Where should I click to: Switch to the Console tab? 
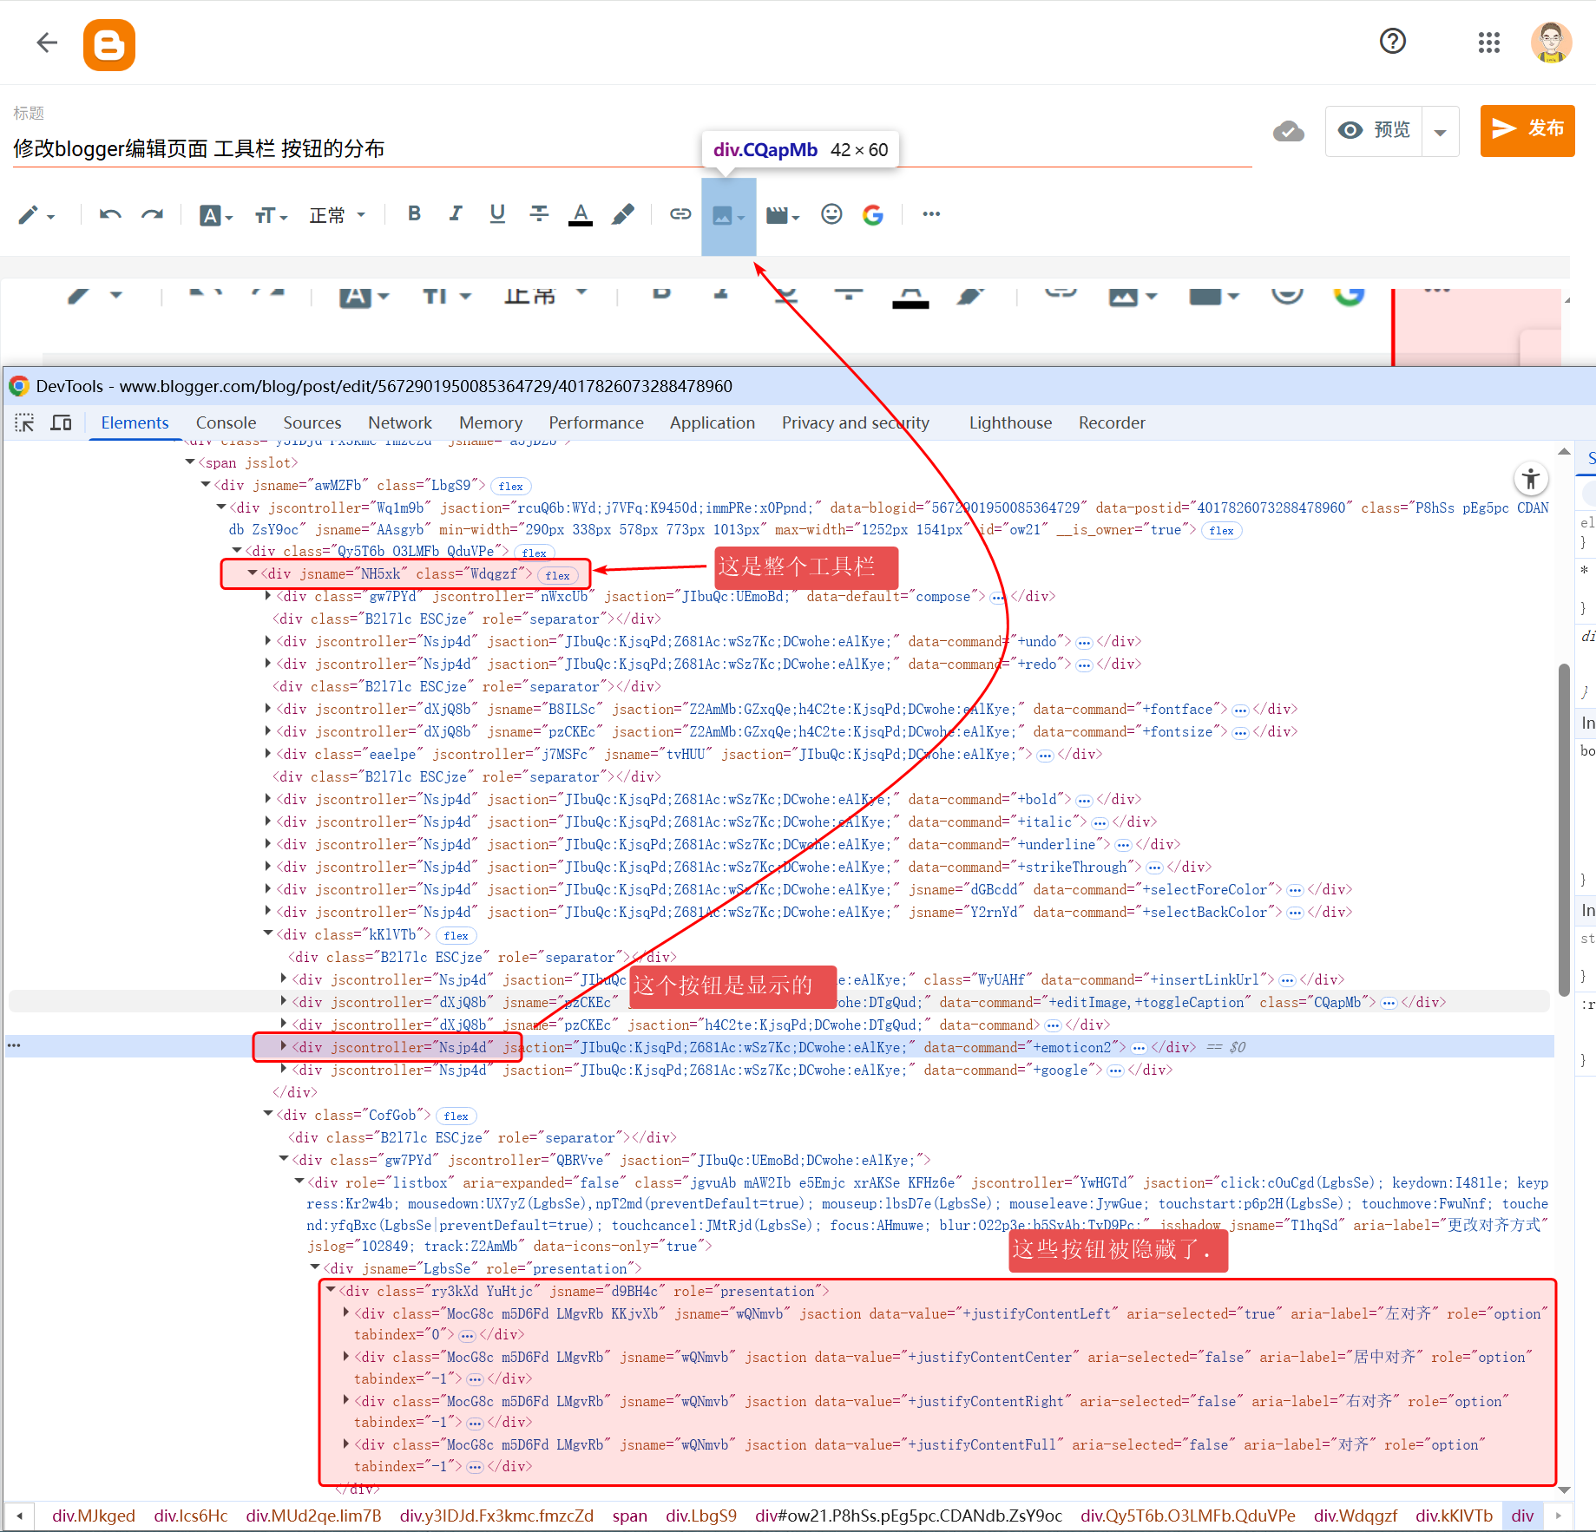(x=226, y=423)
